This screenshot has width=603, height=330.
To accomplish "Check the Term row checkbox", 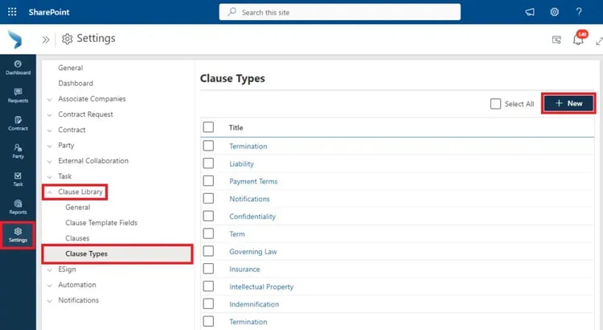I will 208,233.
